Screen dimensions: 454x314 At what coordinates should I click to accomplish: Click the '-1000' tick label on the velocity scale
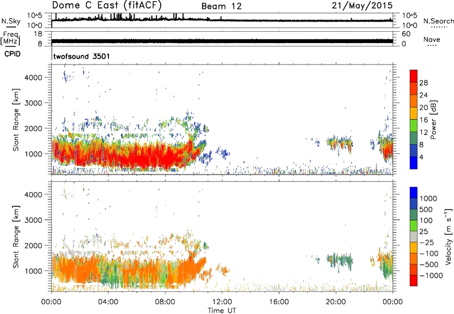click(x=431, y=275)
